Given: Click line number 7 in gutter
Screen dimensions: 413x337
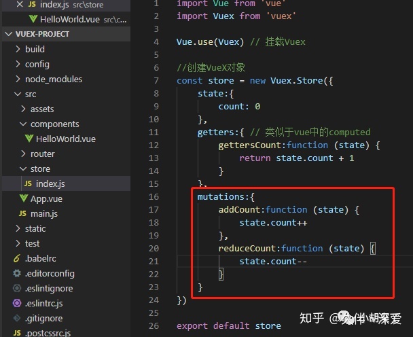Looking at the screenshot, I should [x=156, y=80].
